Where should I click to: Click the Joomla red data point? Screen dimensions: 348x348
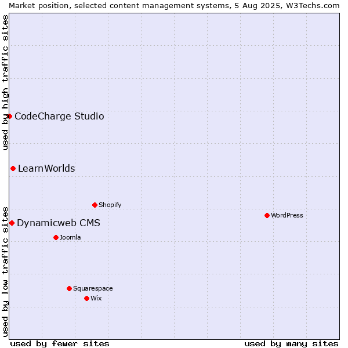click(x=56, y=238)
